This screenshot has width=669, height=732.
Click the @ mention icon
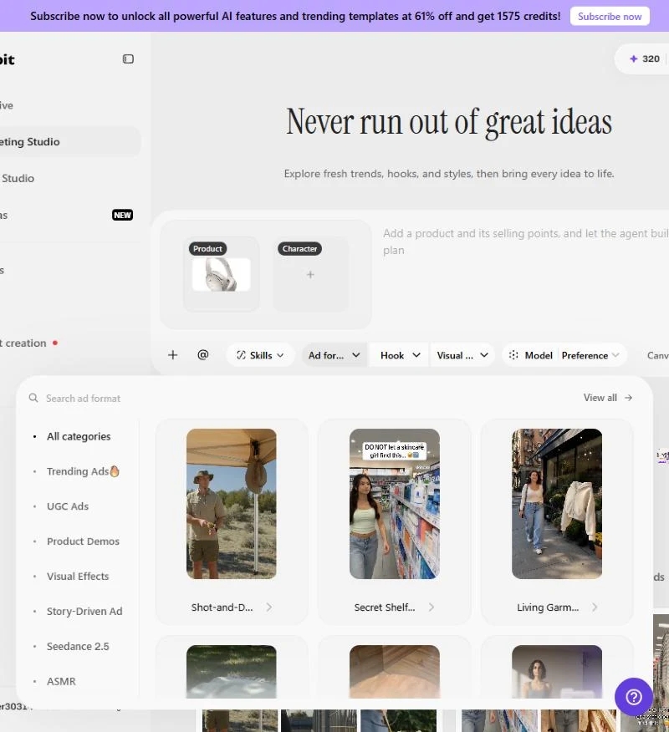point(202,355)
